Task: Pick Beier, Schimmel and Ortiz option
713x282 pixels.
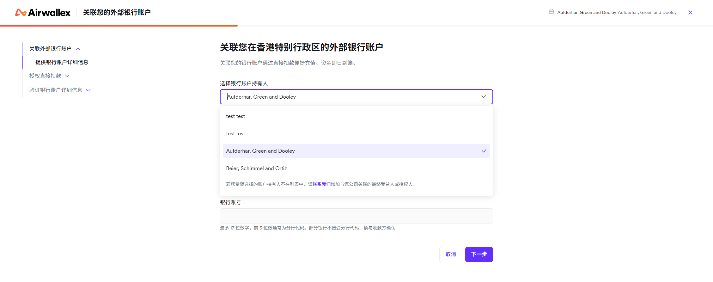Action: pos(256,169)
